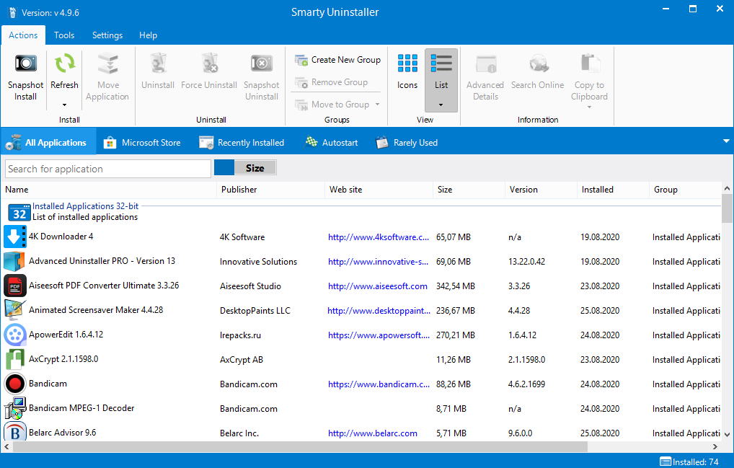Click the 32-bit installed applications group icon

(19, 213)
